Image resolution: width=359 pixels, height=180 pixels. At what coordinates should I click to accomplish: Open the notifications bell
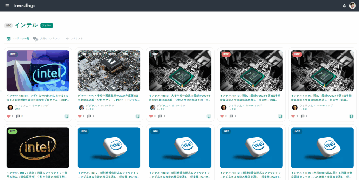coord(344,6)
